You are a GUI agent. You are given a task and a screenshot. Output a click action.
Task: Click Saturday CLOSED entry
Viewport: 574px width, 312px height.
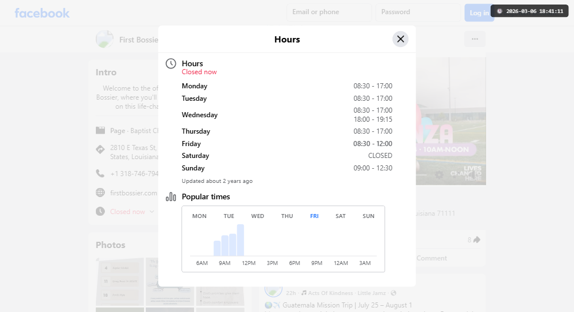click(x=380, y=156)
